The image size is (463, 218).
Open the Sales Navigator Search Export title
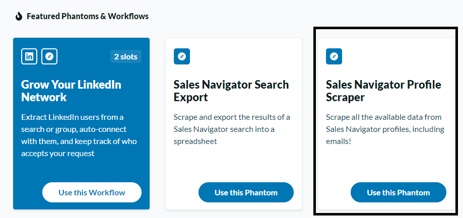pyautogui.click(x=231, y=91)
